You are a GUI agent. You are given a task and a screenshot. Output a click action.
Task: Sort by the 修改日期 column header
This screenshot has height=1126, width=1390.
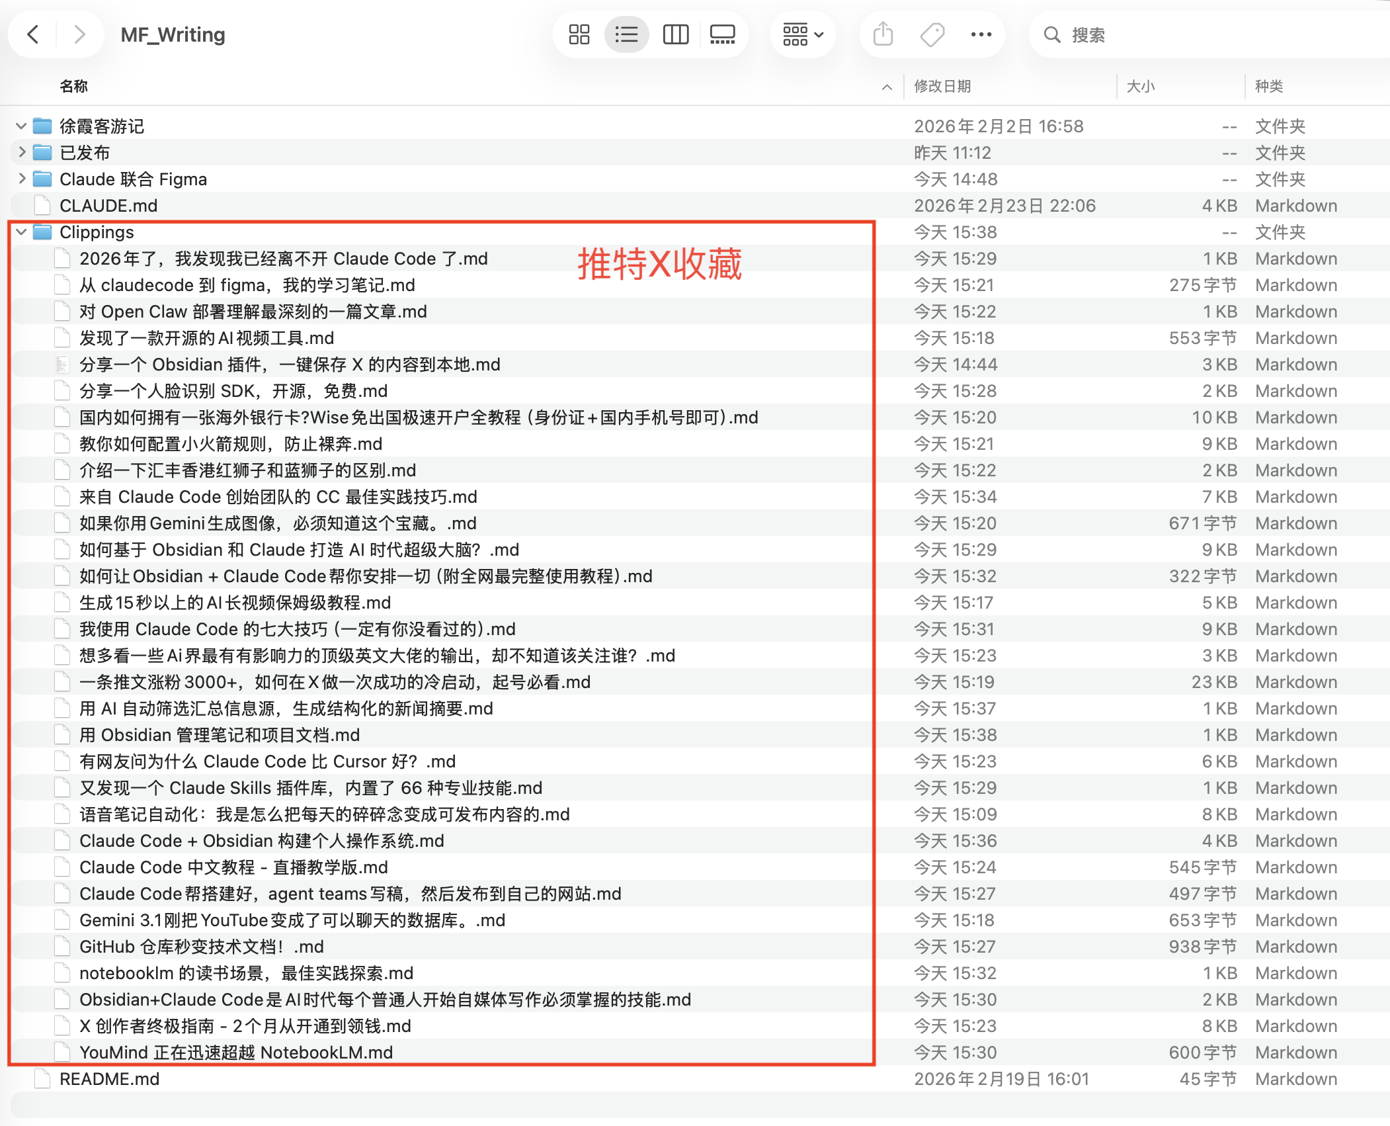(942, 86)
